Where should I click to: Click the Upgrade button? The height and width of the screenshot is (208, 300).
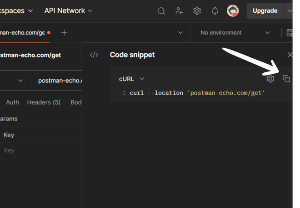click(x=265, y=11)
